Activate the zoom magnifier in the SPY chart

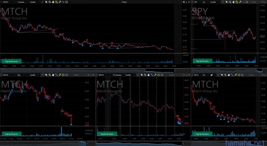pos(230,2)
